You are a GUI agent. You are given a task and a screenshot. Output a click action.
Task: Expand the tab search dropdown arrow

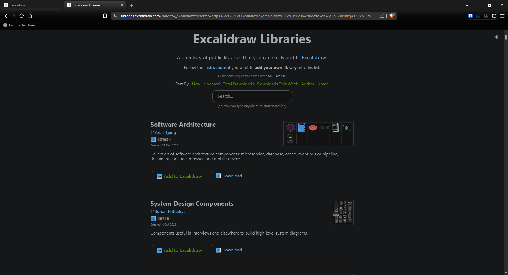(467, 5)
